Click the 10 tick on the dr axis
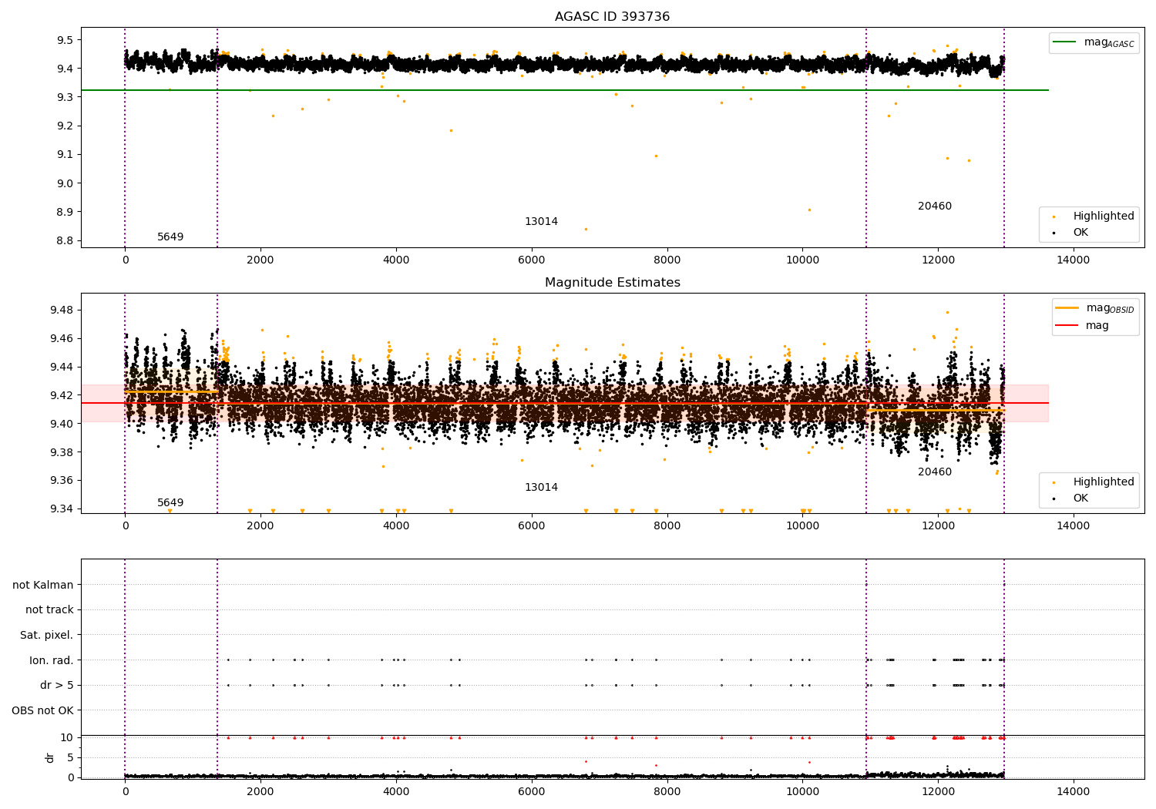Image resolution: width=1156 pixels, height=809 pixels. coord(67,738)
